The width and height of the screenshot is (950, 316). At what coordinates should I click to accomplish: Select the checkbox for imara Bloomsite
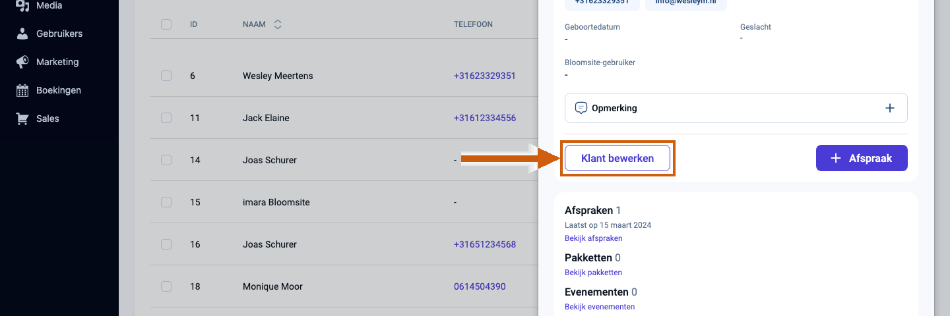(166, 202)
